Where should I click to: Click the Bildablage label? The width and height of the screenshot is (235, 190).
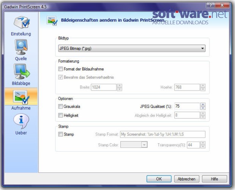tap(21, 83)
